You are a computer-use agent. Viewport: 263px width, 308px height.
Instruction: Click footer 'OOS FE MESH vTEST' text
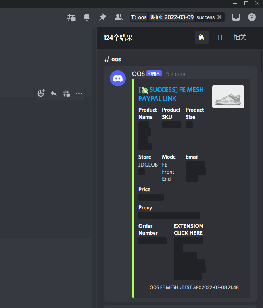pos(171,287)
